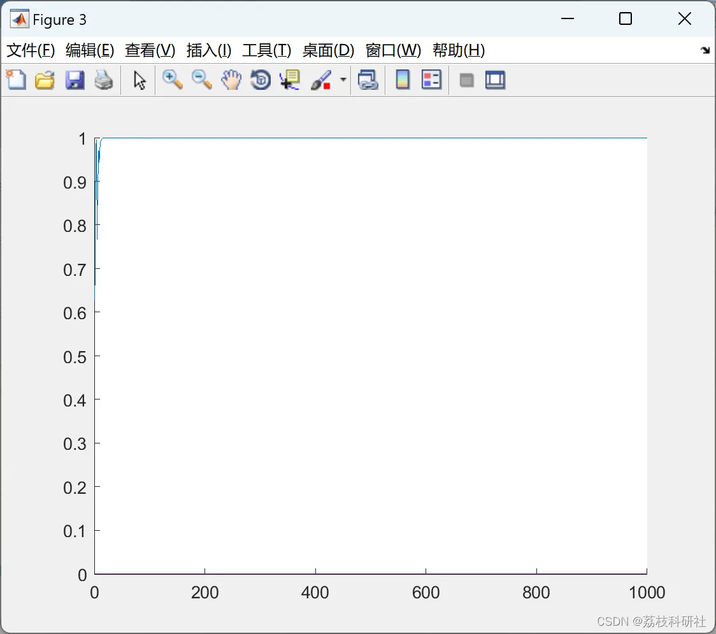Print the figure using printer icon
Screen dimensions: 716x634
104,80
